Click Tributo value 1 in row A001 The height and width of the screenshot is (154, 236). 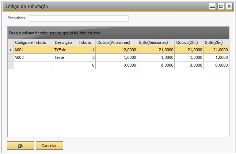click(x=86, y=50)
